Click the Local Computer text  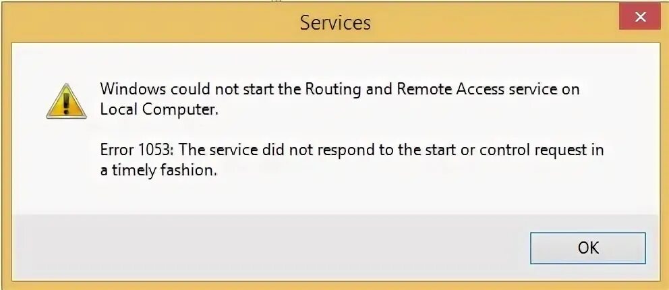pos(159,109)
